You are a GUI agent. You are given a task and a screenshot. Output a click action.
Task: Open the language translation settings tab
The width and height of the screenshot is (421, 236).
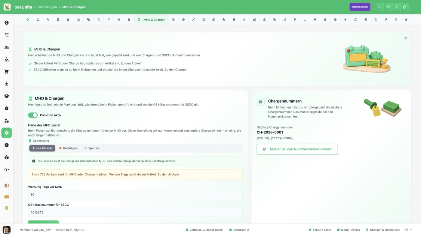click(x=48, y=19)
